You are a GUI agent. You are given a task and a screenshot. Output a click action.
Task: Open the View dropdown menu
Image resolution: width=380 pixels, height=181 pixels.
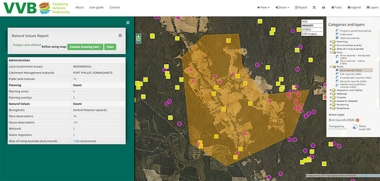tap(263, 8)
